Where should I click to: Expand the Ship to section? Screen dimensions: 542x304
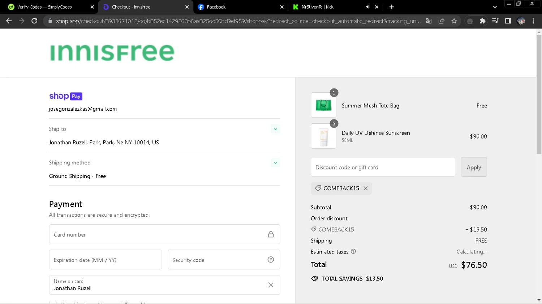tap(275, 129)
